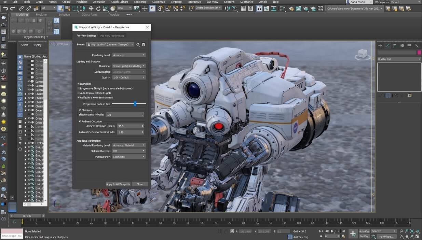Uncheck the Highlights checkbox
Image resolution: width=422 pixels, height=240 pixels.
[x=79, y=84]
